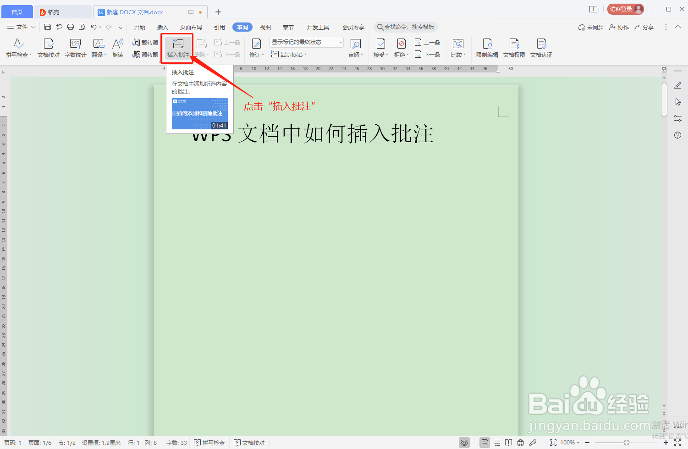This screenshot has height=449, width=688.
Task: Collapse the ribbon with the chevron
Action: tap(678, 28)
